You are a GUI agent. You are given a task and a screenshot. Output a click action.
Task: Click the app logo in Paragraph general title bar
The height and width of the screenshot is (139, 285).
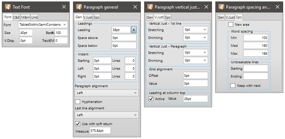[79, 7]
